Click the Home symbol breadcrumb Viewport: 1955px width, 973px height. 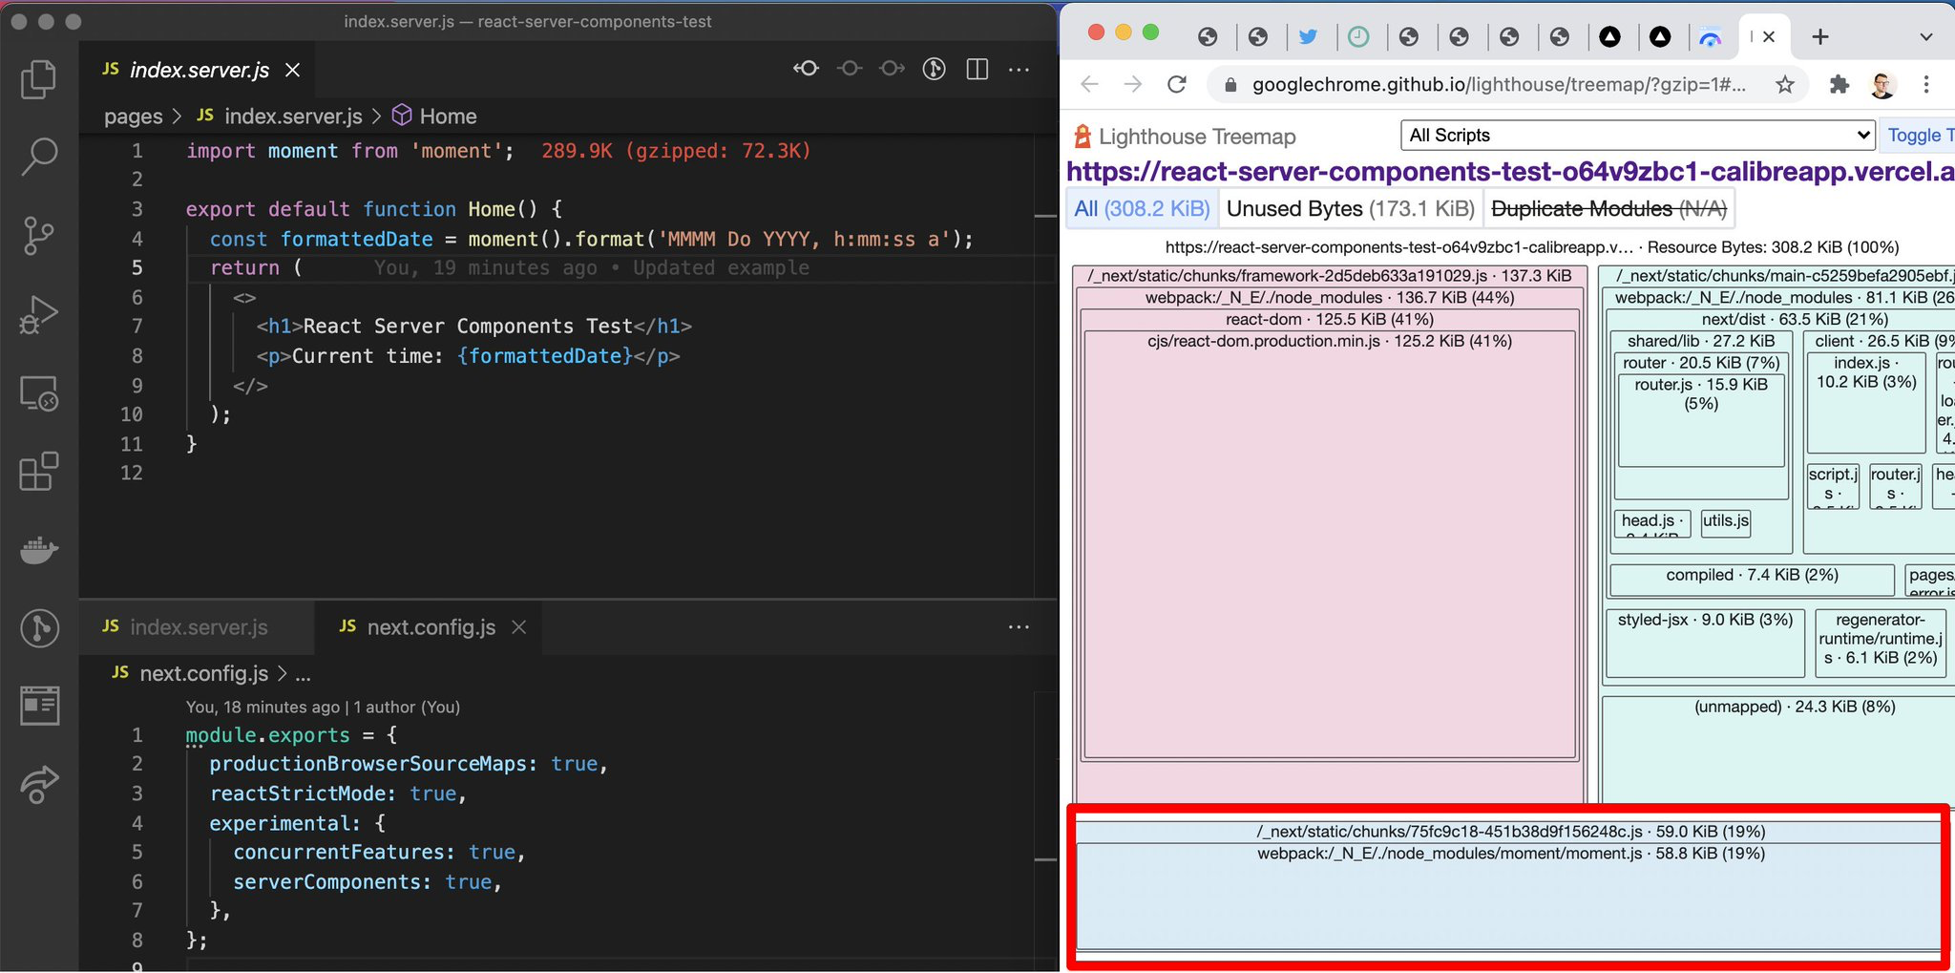434,116
